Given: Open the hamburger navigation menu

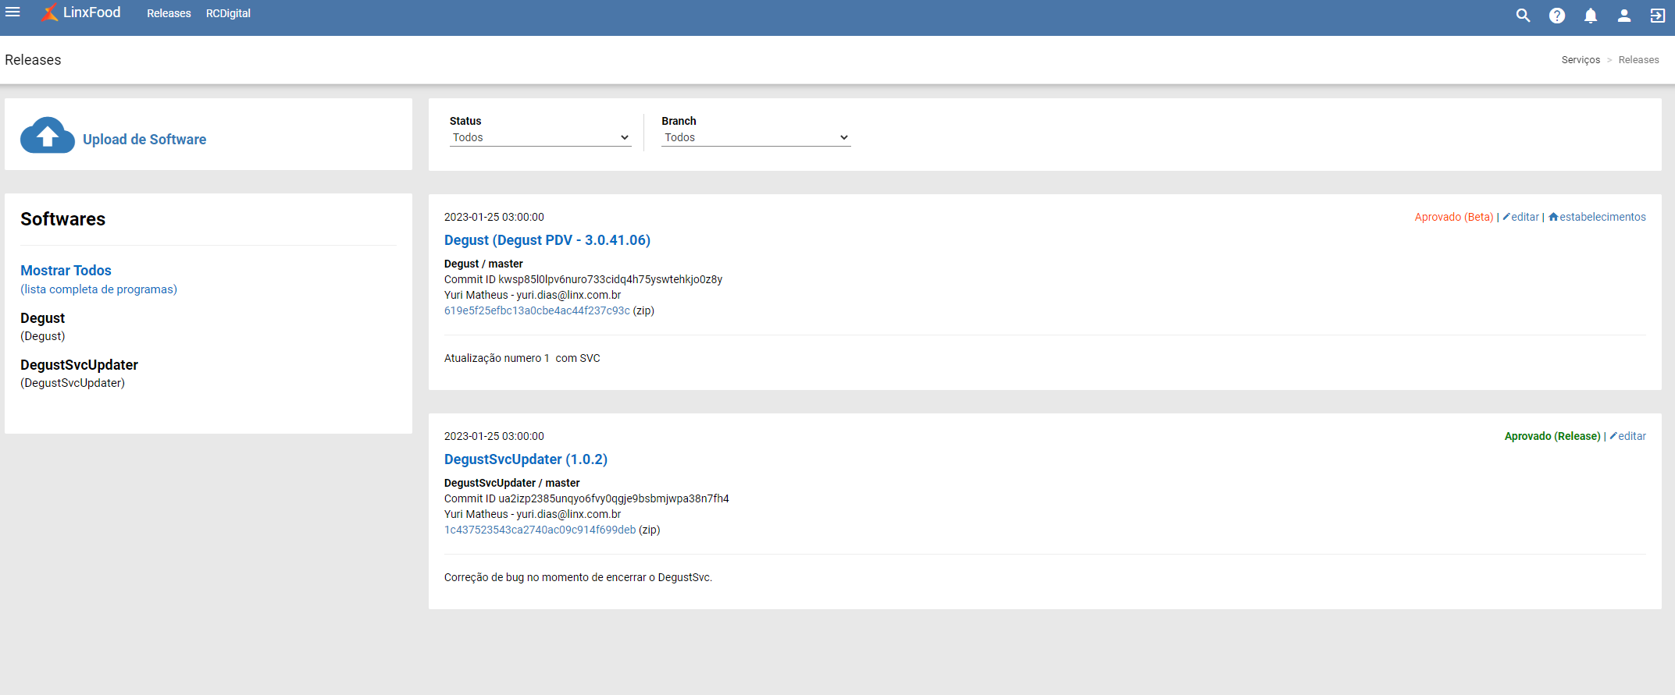Looking at the screenshot, I should [x=12, y=12].
